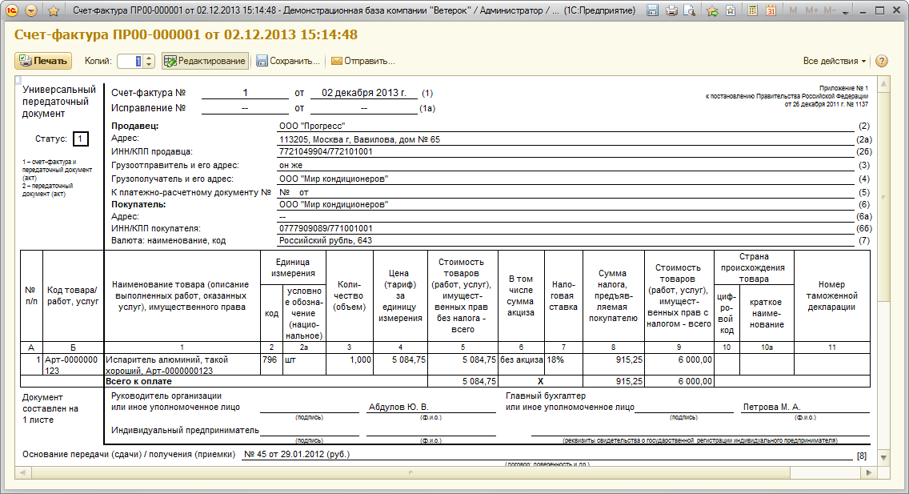Select the Цена (тариф) column header
The height and width of the screenshot is (494, 909).
401,295
